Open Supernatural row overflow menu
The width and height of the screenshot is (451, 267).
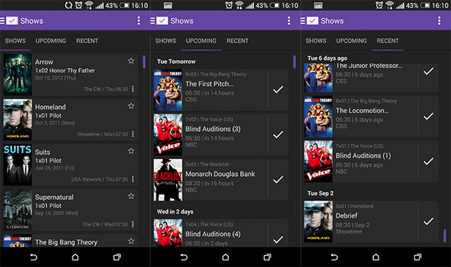pyautogui.click(x=133, y=224)
